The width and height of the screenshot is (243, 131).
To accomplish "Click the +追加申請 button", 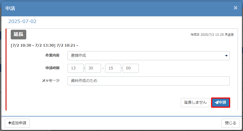I will tap(17, 123).
